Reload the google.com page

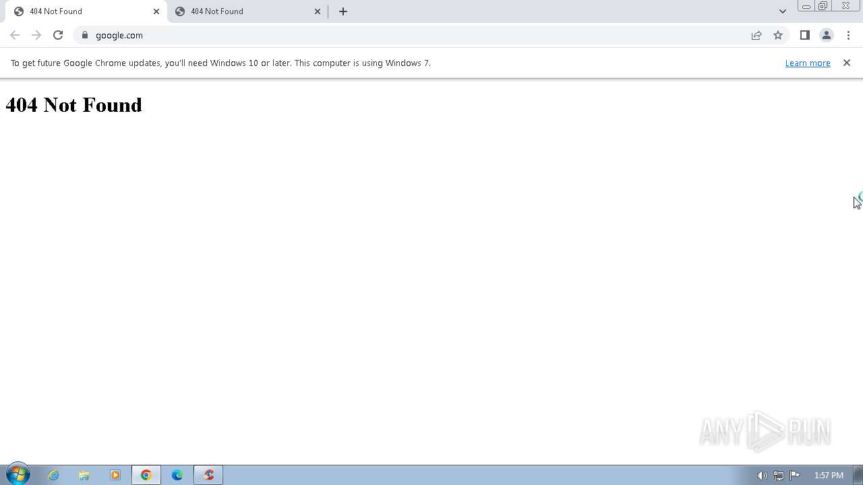click(58, 35)
